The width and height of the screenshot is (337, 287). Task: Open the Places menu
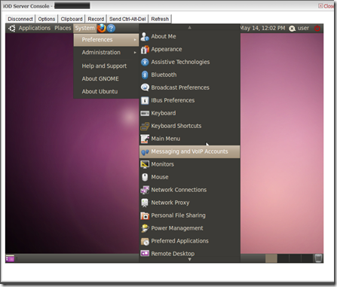(x=63, y=28)
